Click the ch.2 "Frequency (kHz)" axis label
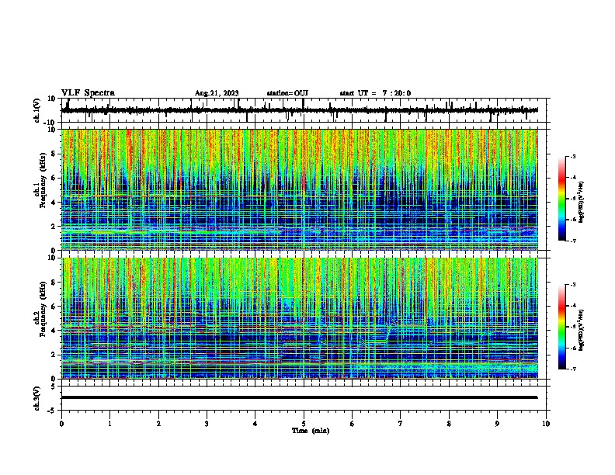 tap(43, 308)
